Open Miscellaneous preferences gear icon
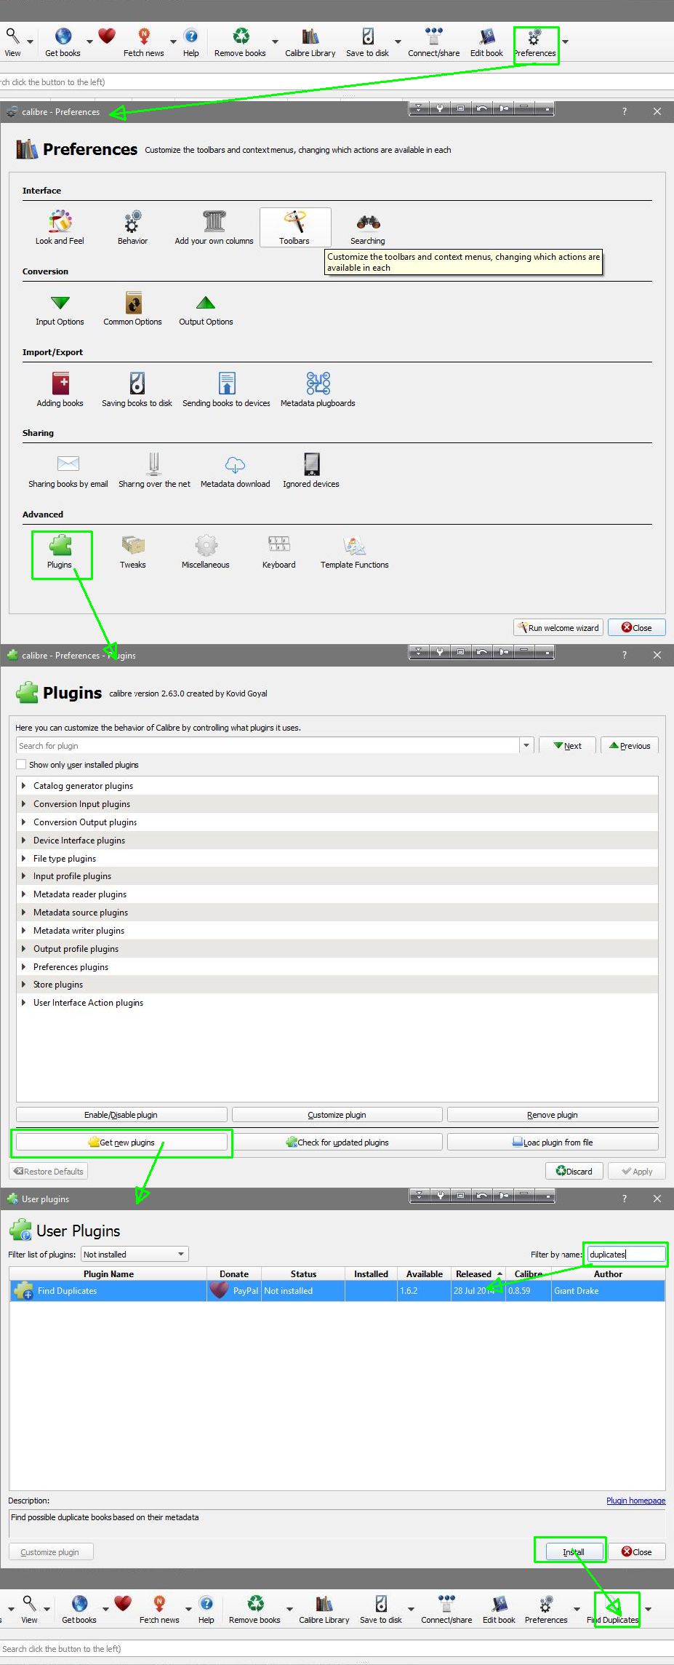Viewport: 674px width, 1665px height. pos(205,552)
